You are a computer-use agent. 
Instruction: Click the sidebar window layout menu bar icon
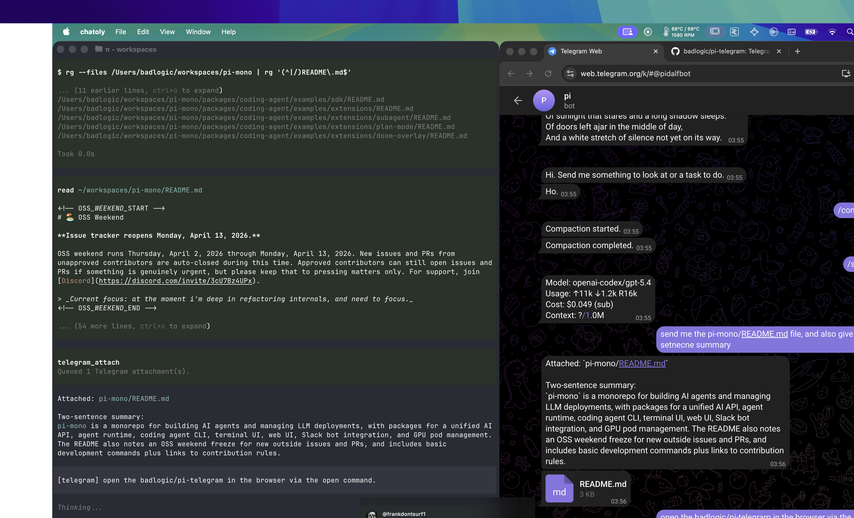715,32
